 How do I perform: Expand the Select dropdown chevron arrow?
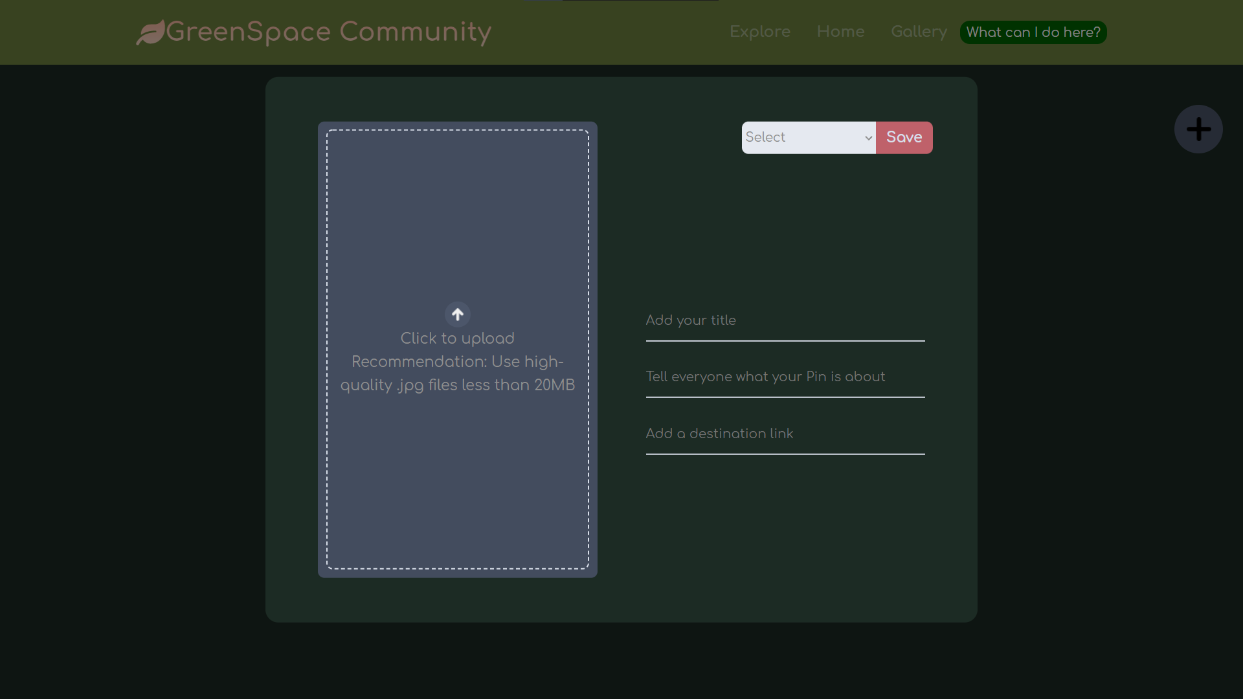click(x=868, y=138)
